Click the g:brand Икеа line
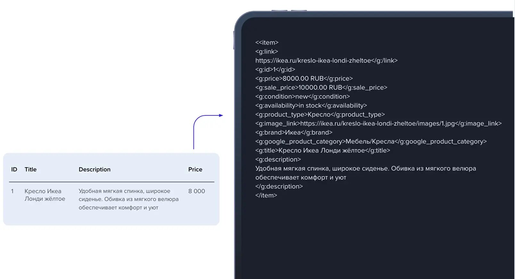515x279 pixels. click(x=294, y=132)
